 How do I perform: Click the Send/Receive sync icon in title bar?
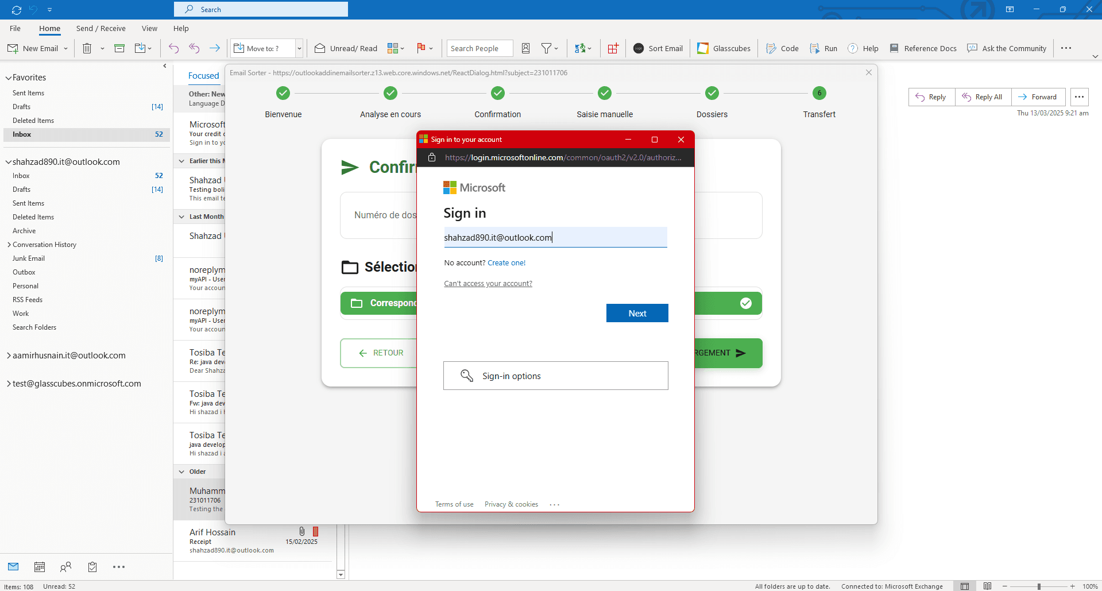pyautogui.click(x=17, y=10)
